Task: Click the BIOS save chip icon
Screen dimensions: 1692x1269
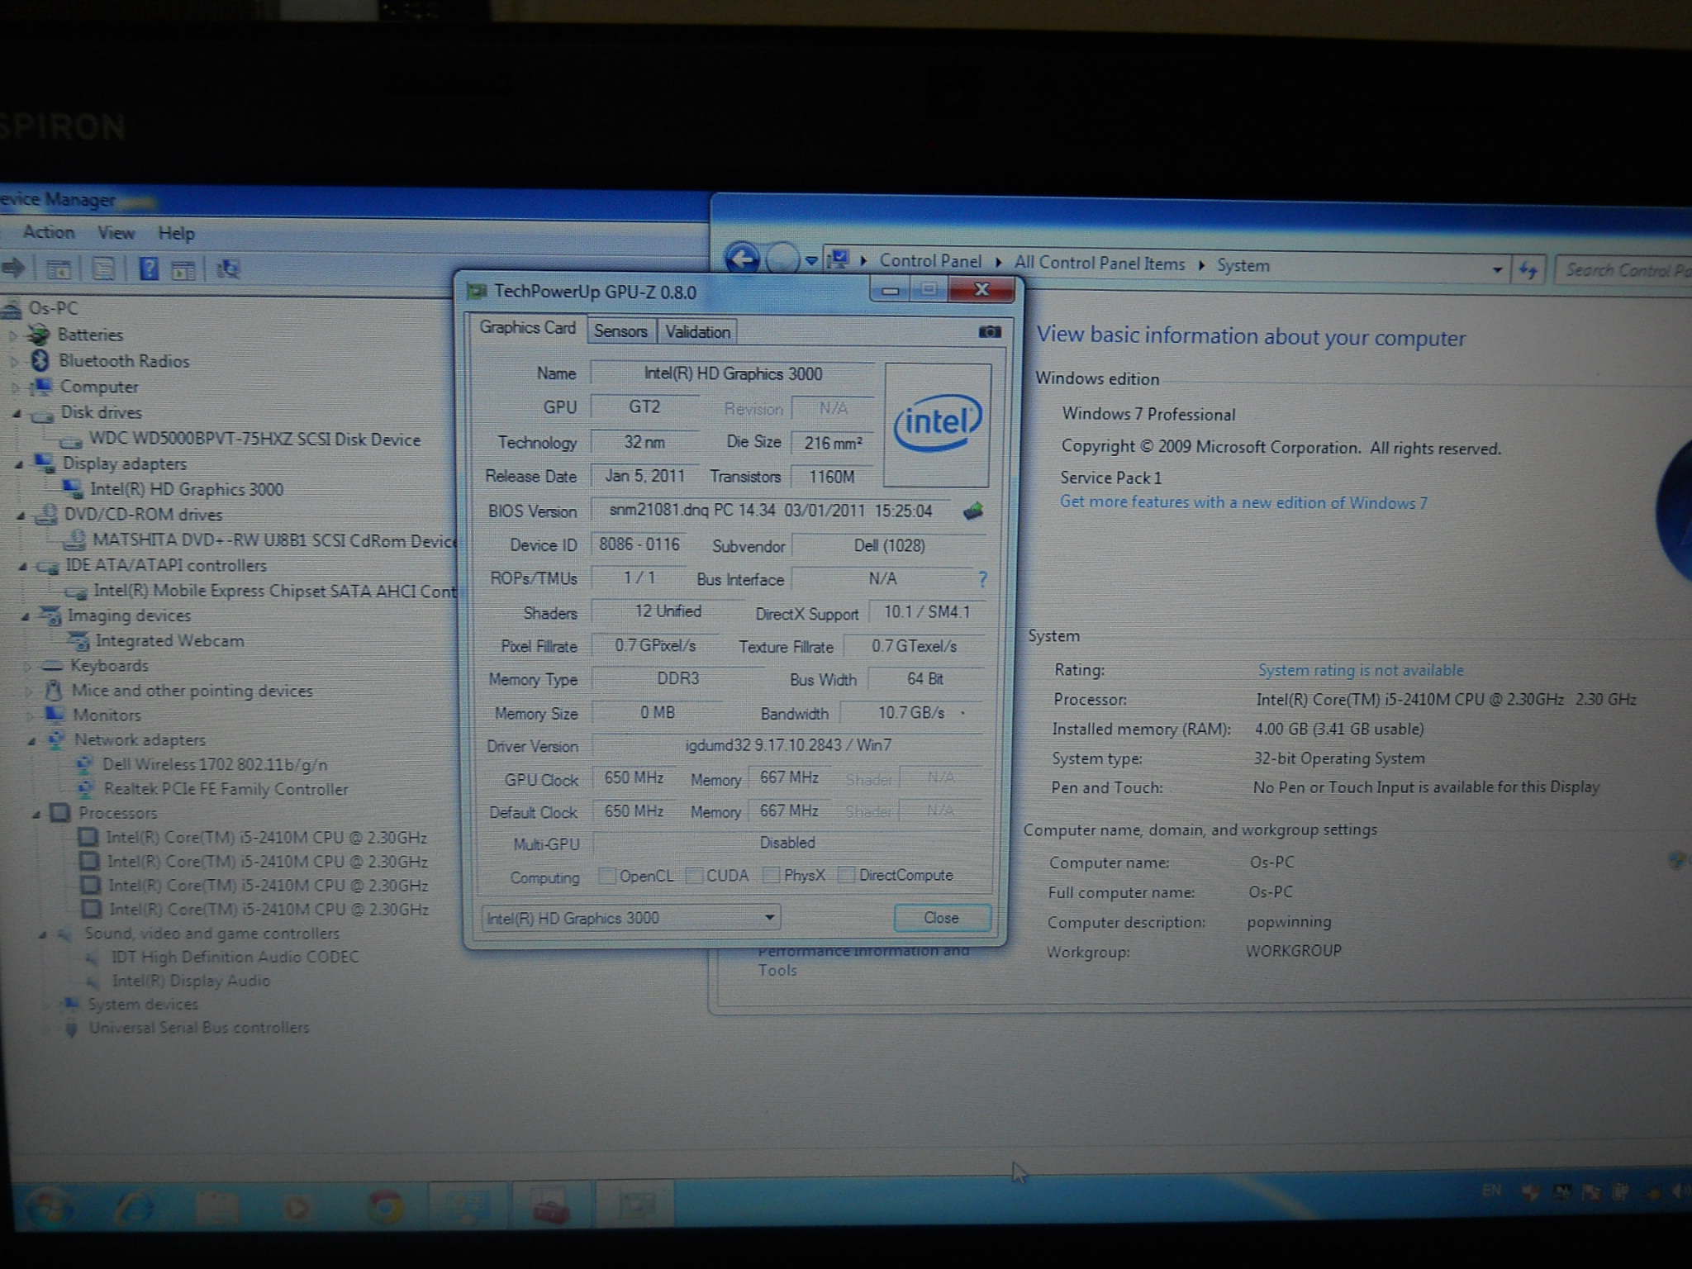Action: click(x=973, y=511)
